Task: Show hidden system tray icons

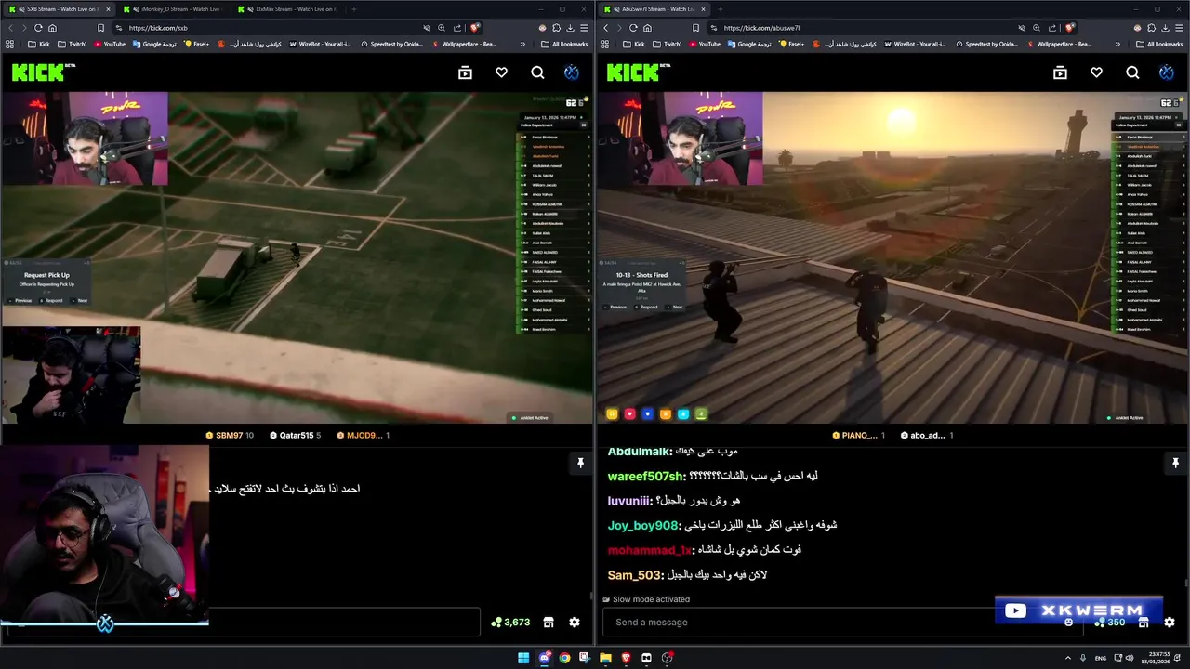Action: click(1067, 658)
